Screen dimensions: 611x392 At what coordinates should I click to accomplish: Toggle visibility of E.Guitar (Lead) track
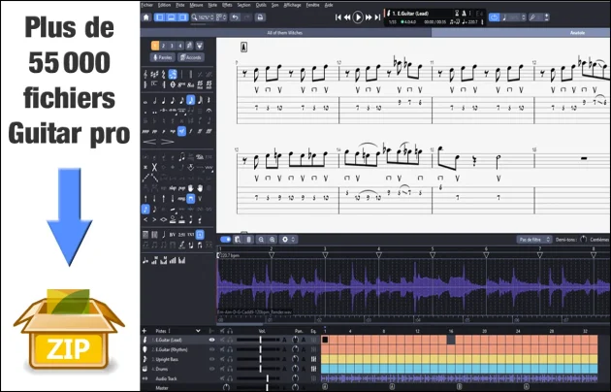tap(212, 340)
